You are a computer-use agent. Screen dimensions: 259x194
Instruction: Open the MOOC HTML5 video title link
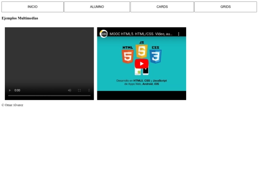click(141, 34)
